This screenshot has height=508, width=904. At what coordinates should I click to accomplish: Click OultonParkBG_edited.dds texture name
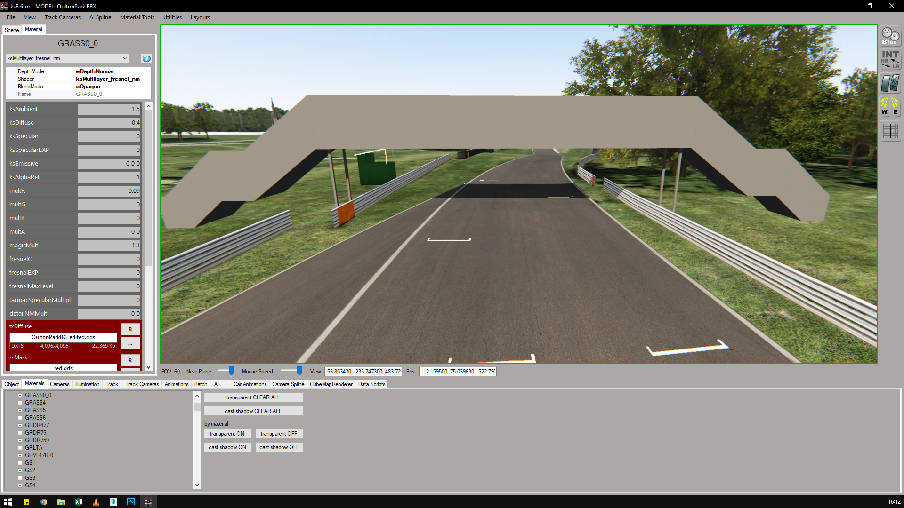(x=63, y=337)
